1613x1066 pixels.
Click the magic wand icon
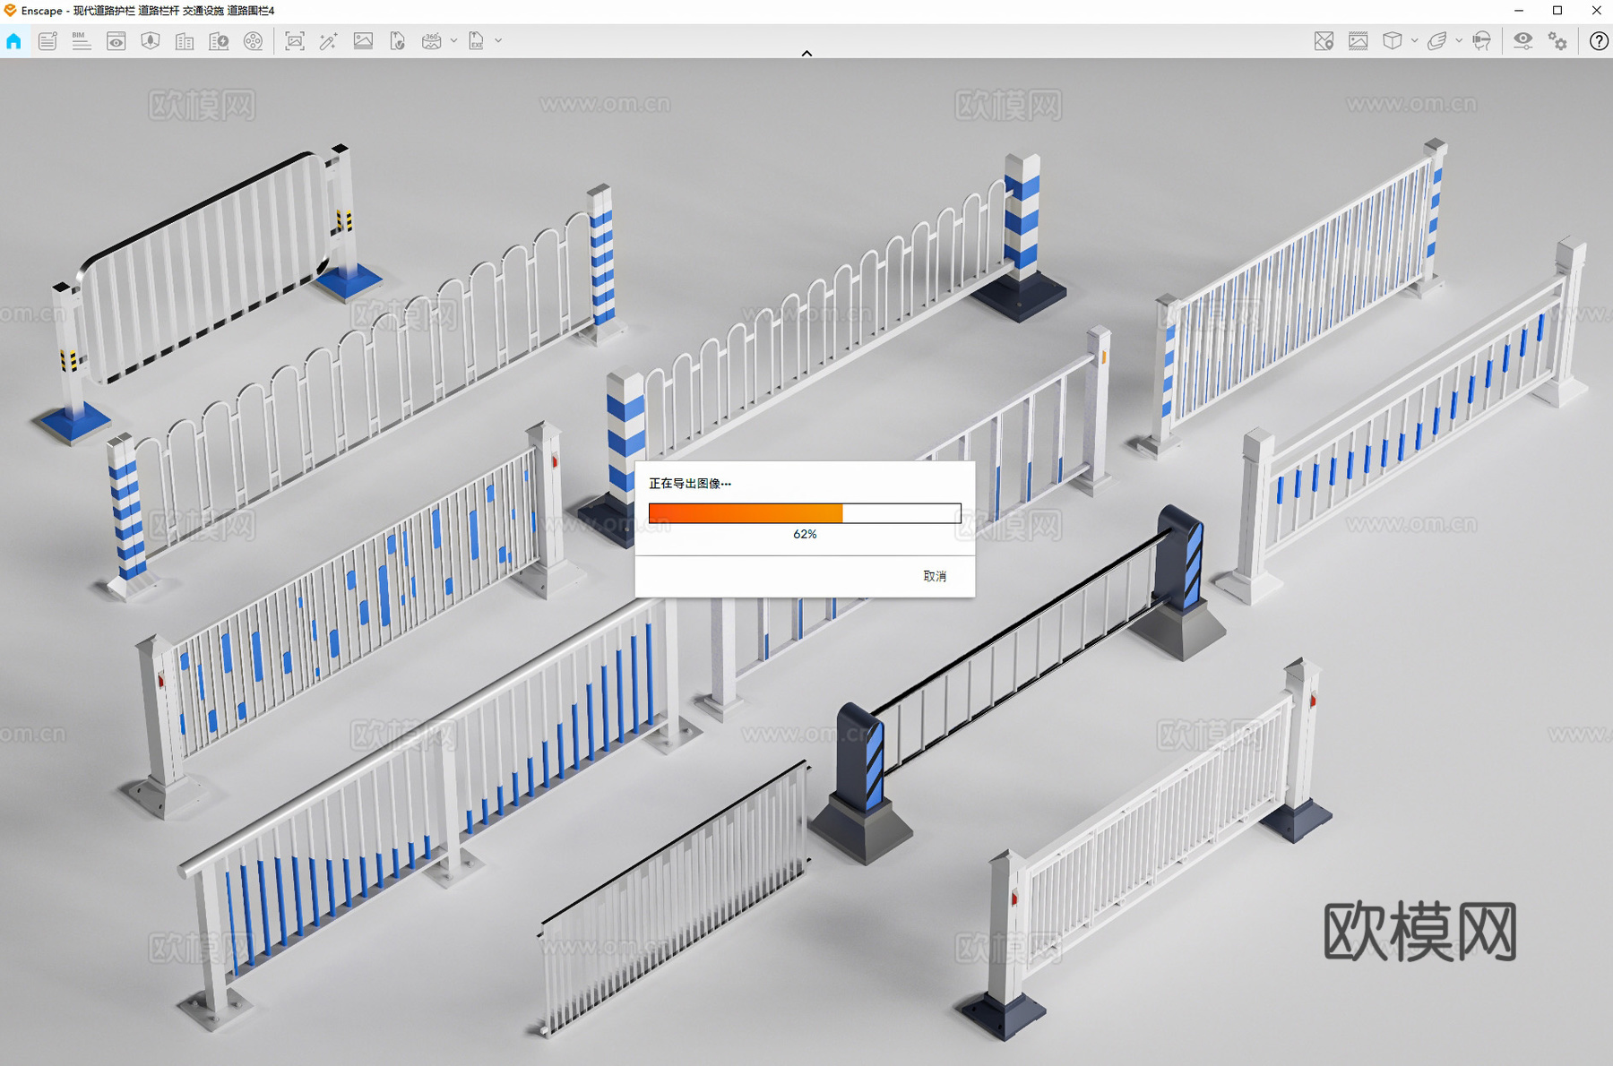[328, 41]
